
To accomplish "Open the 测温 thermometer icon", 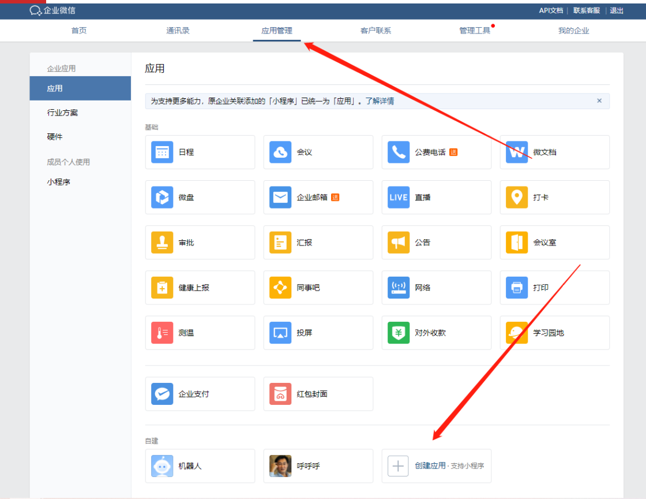I will 162,333.
